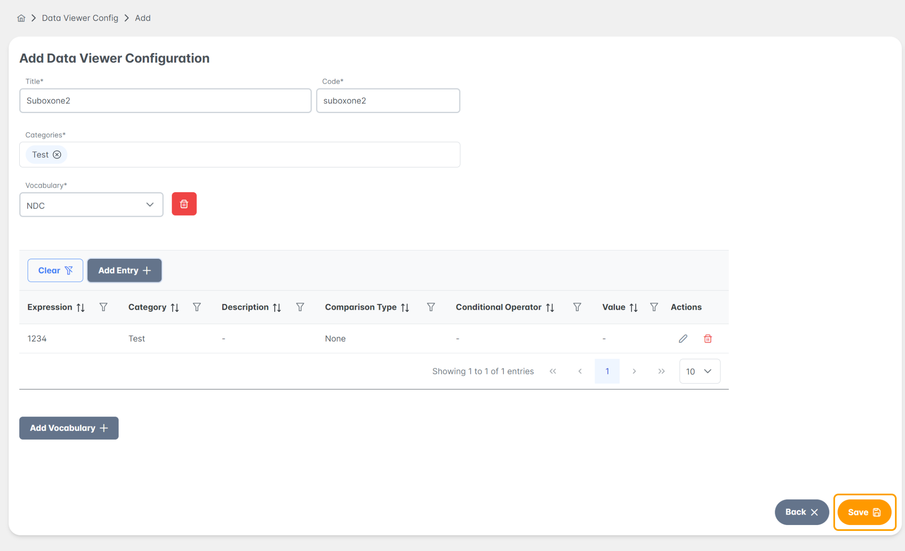Expand the NDC vocabulary dropdown

[x=91, y=205]
